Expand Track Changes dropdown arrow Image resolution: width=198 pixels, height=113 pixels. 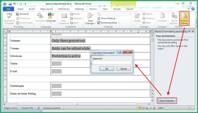tap(95, 24)
